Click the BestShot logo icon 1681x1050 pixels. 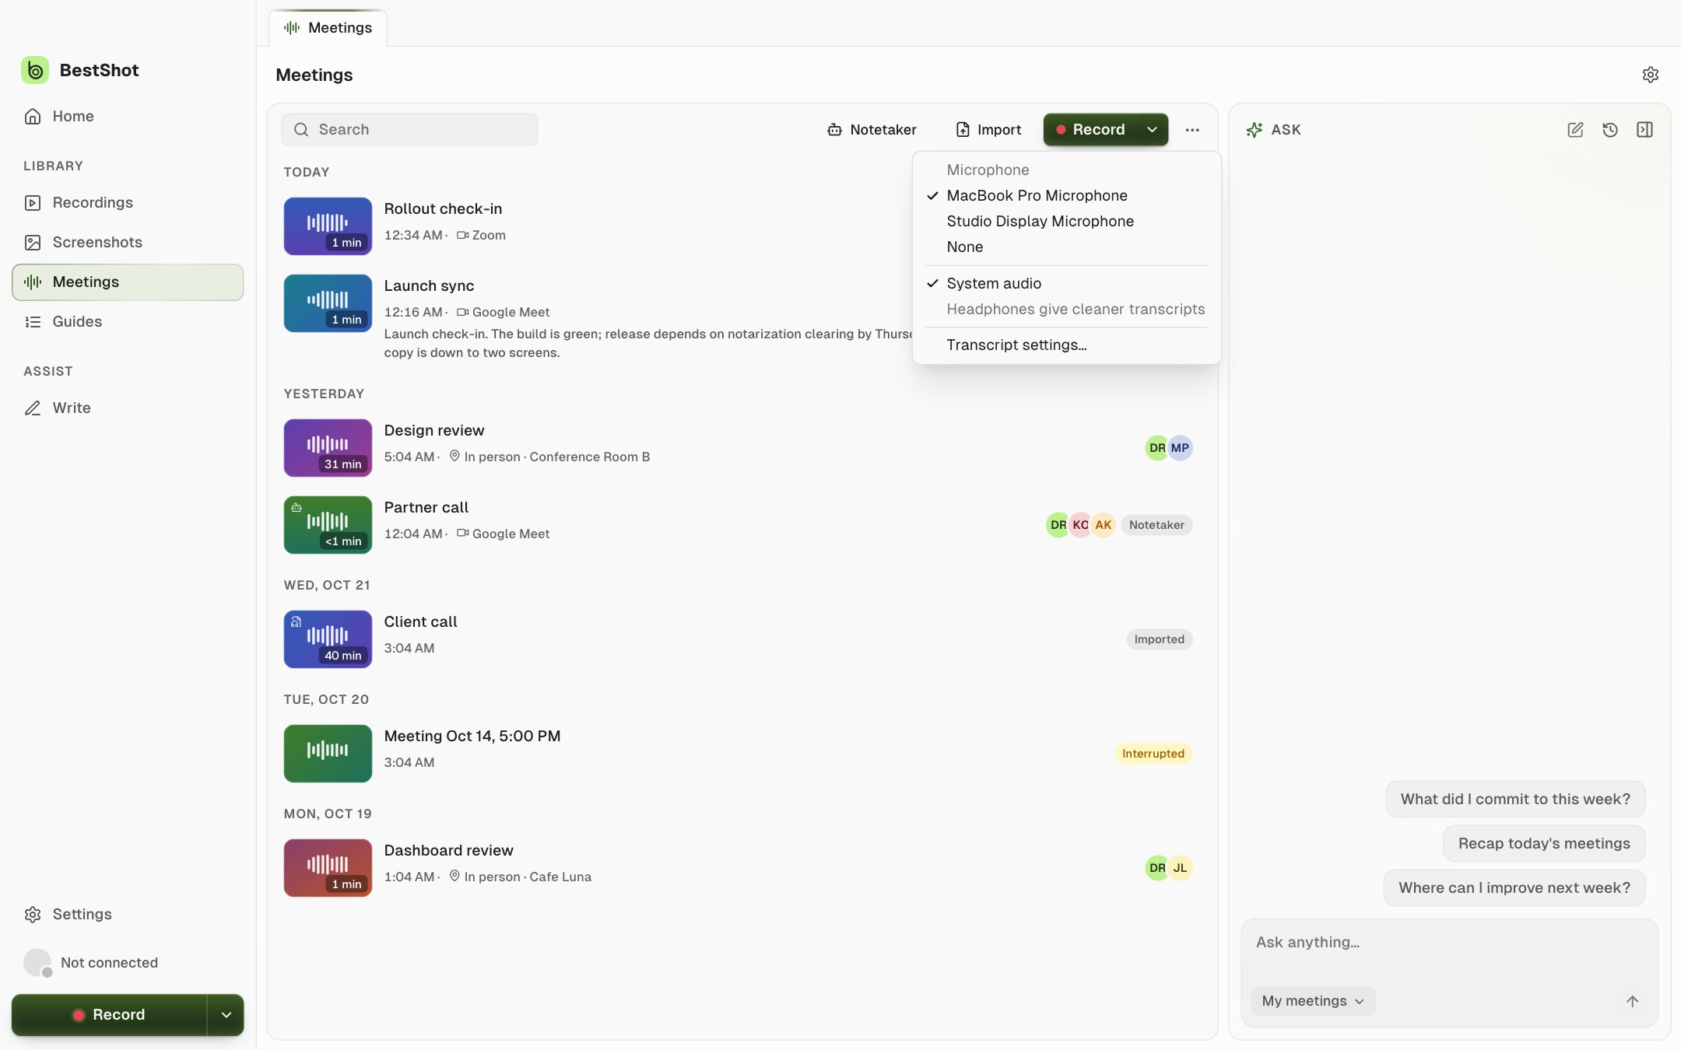click(x=35, y=70)
